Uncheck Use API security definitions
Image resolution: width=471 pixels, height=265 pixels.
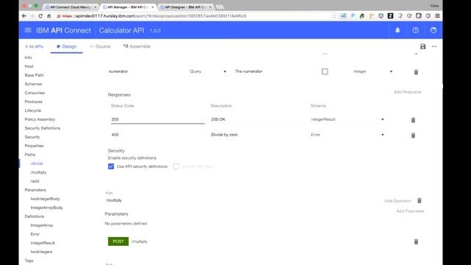coord(111,166)
